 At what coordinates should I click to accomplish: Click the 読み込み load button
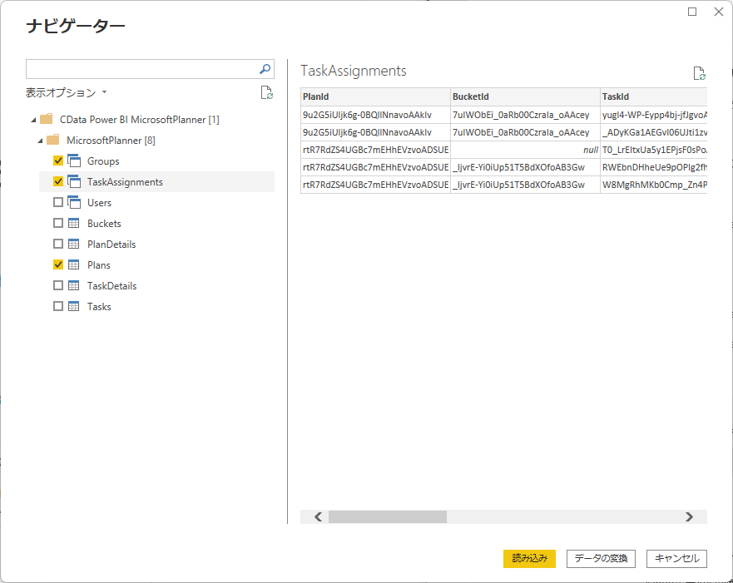click(x=529, y=558)
